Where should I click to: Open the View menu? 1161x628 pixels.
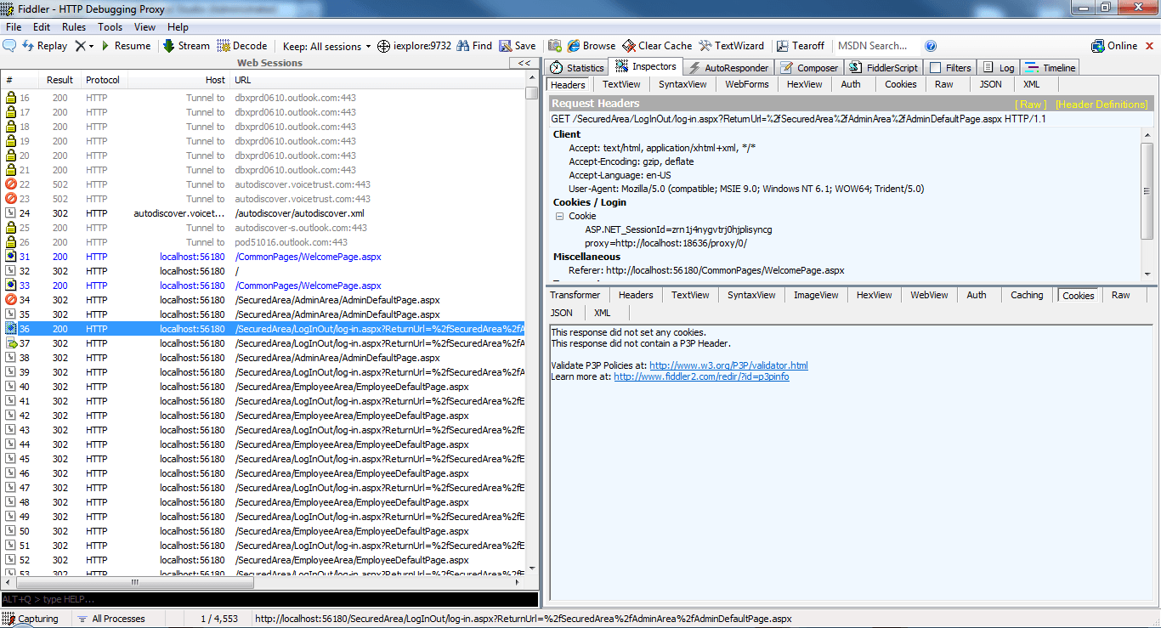coord(145,27)
